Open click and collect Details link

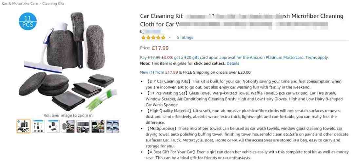[233, 63]
